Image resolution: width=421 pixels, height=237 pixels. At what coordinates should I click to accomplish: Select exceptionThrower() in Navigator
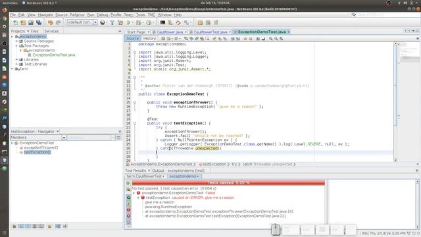tap(41, 147)
